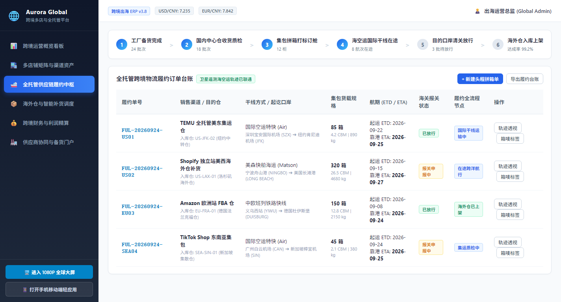Click 已放行 customs status in the US01 row
This screenshot has height=302, width=561.
pos(429,133)
